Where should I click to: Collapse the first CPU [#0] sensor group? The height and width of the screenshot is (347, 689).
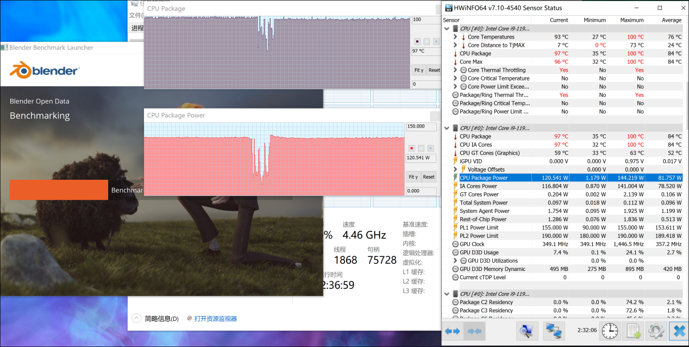tap(447, 29)
